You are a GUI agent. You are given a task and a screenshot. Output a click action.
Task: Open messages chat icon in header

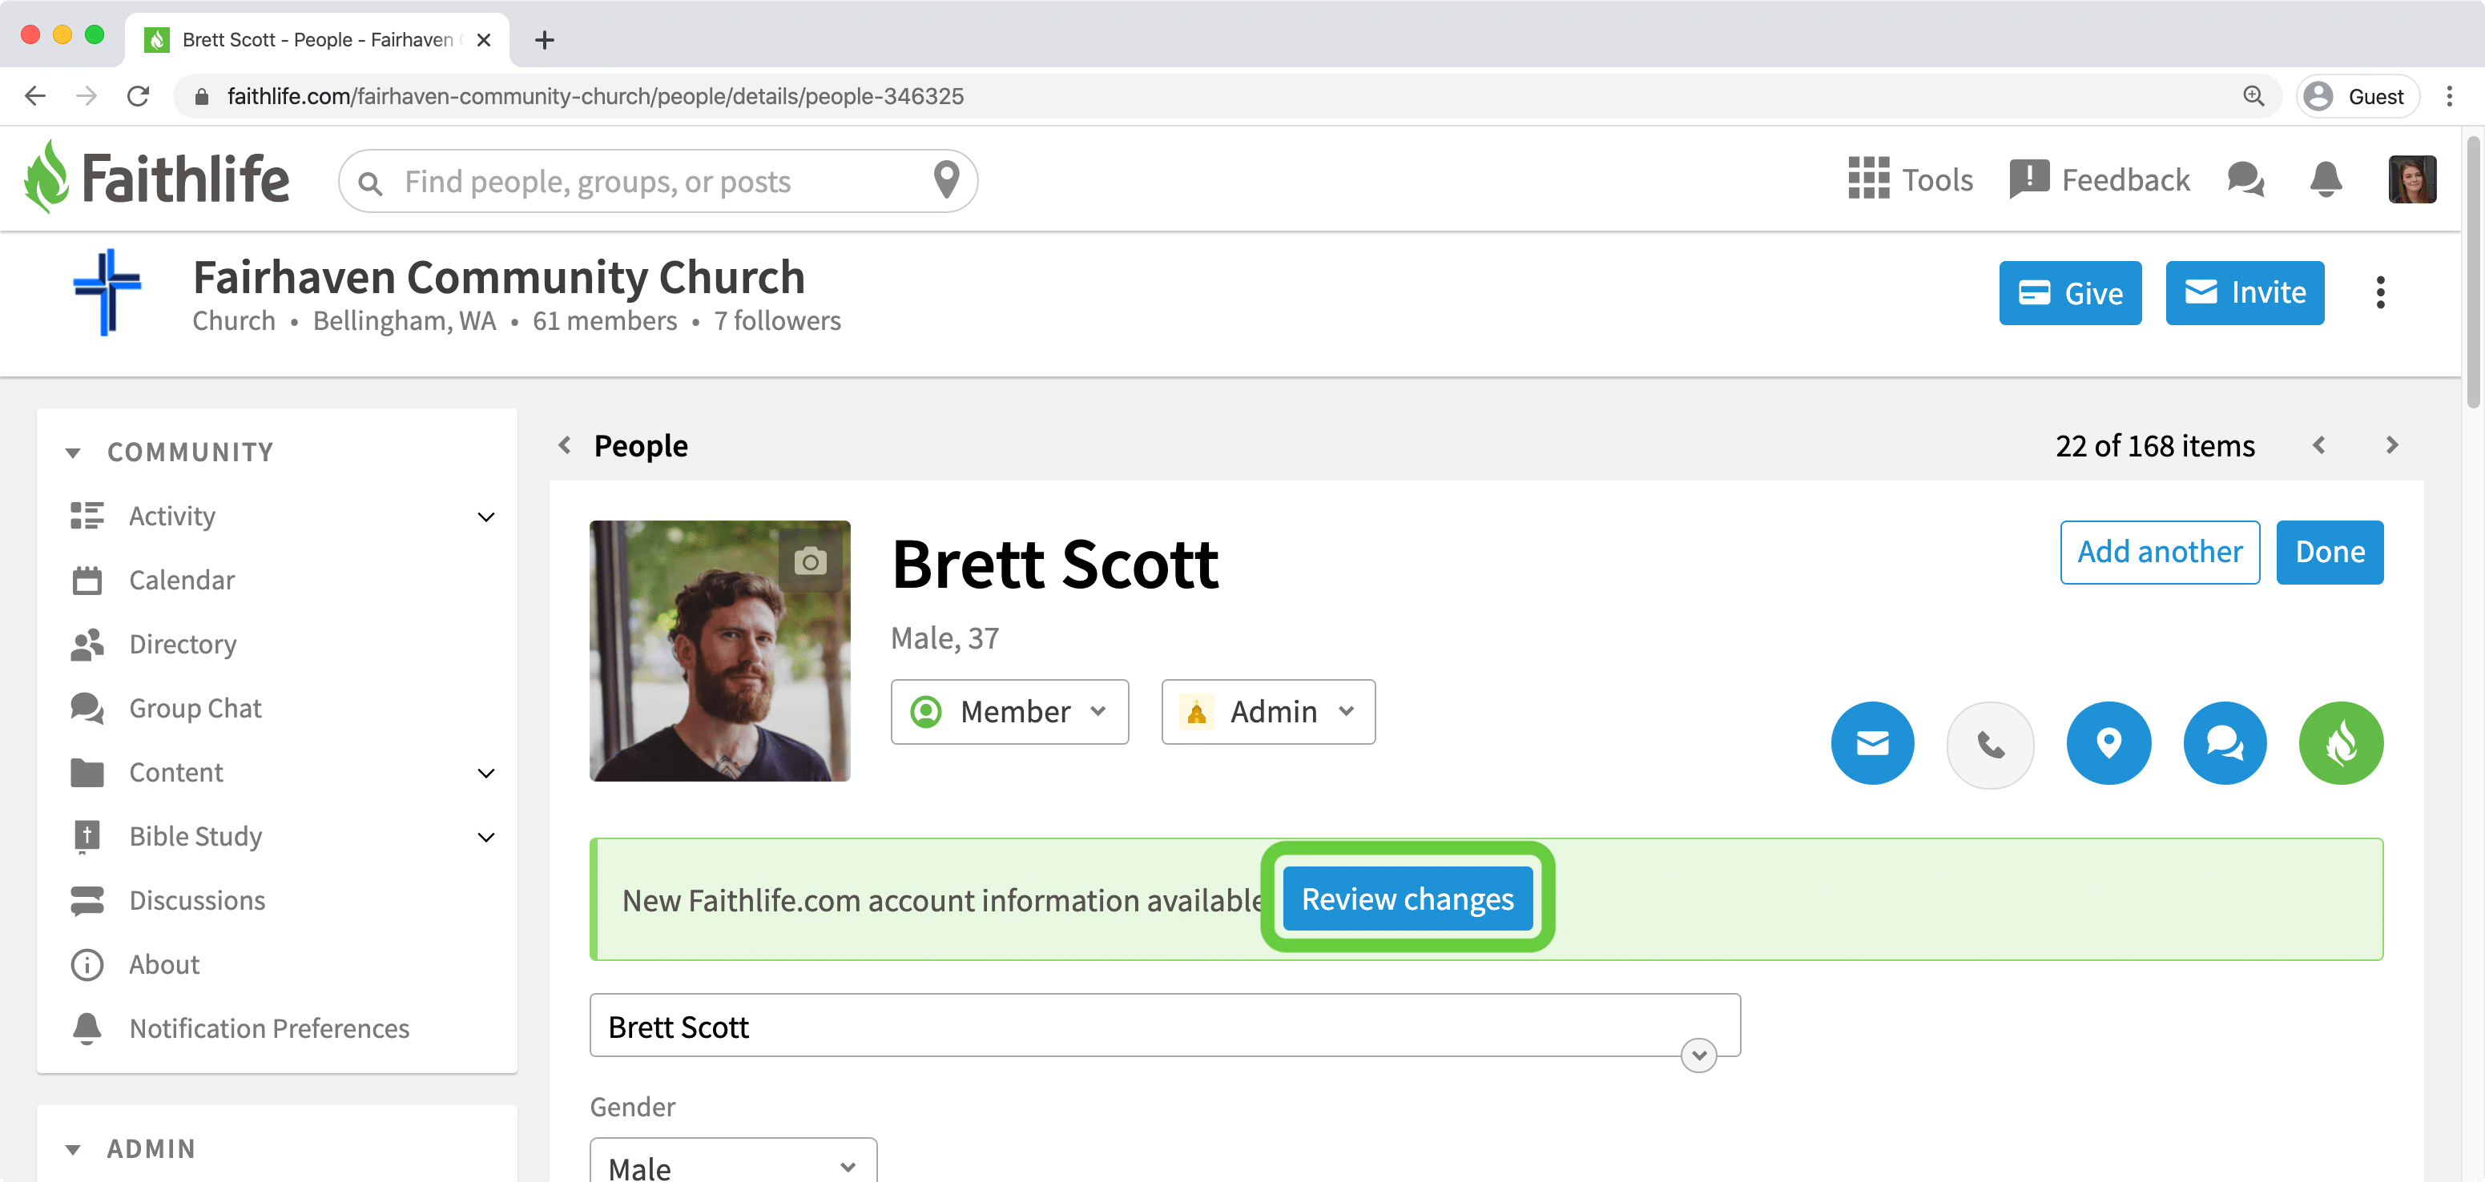click(x=2245, y=179)
